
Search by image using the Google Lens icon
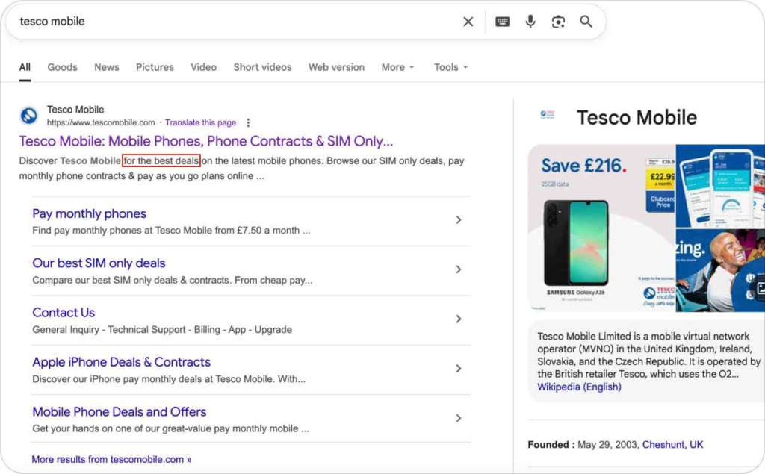point(558,22)
